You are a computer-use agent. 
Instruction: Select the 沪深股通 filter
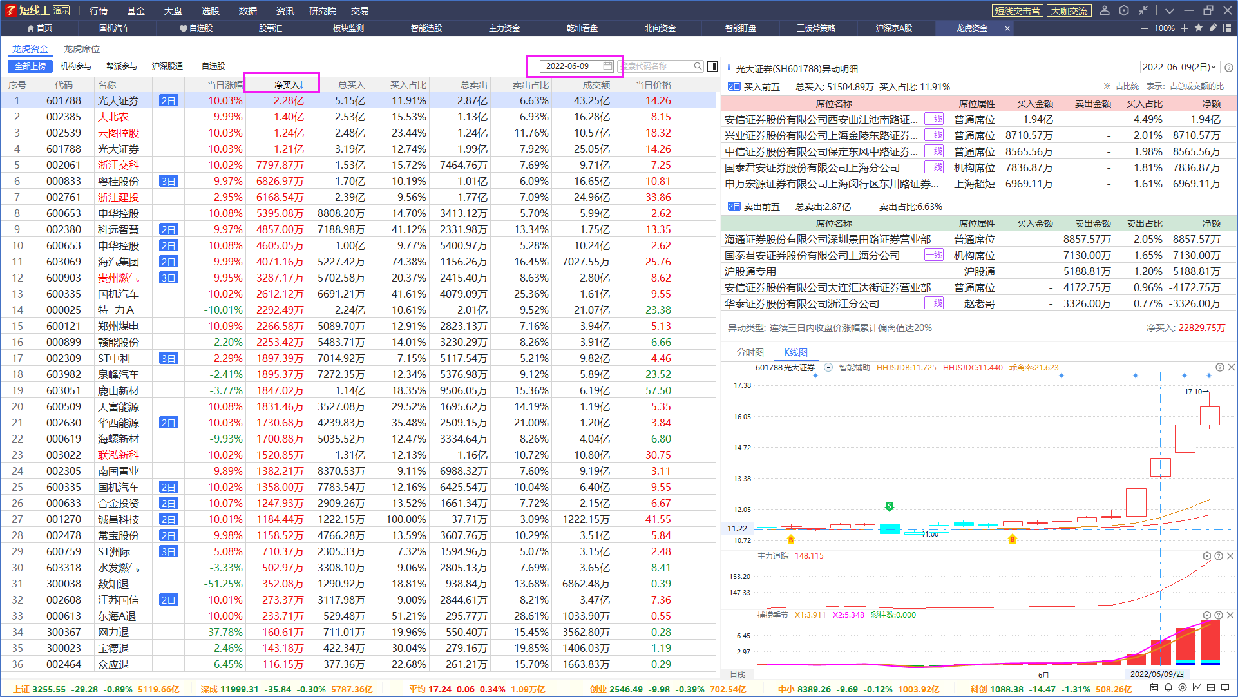167,66
